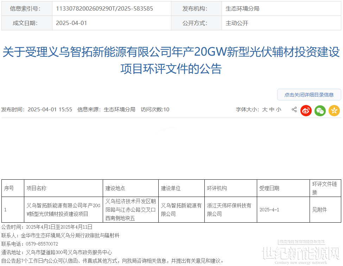Open the 见附件 attachment link
343x266 pixels.
pyautogui.click(x=319, y=210)
